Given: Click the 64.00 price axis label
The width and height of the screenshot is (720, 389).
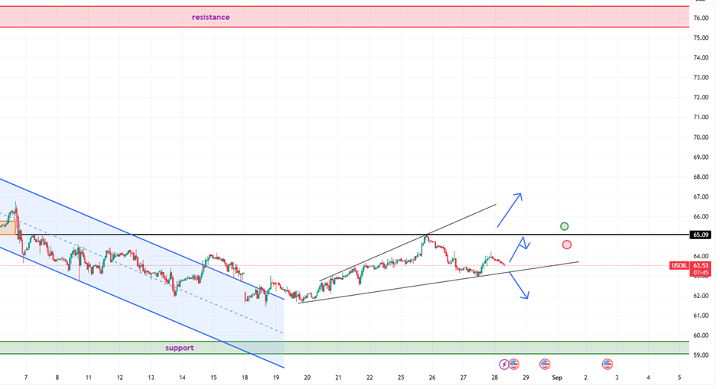Looking at the screenshot, I should (x=701, y=256).
